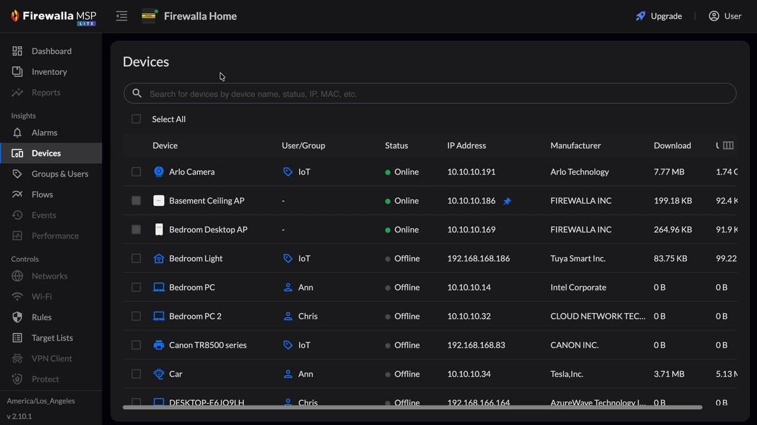Open the Bedroom PC 2 device link
This screenshot has width=757, height=425.
coord(195,316)
